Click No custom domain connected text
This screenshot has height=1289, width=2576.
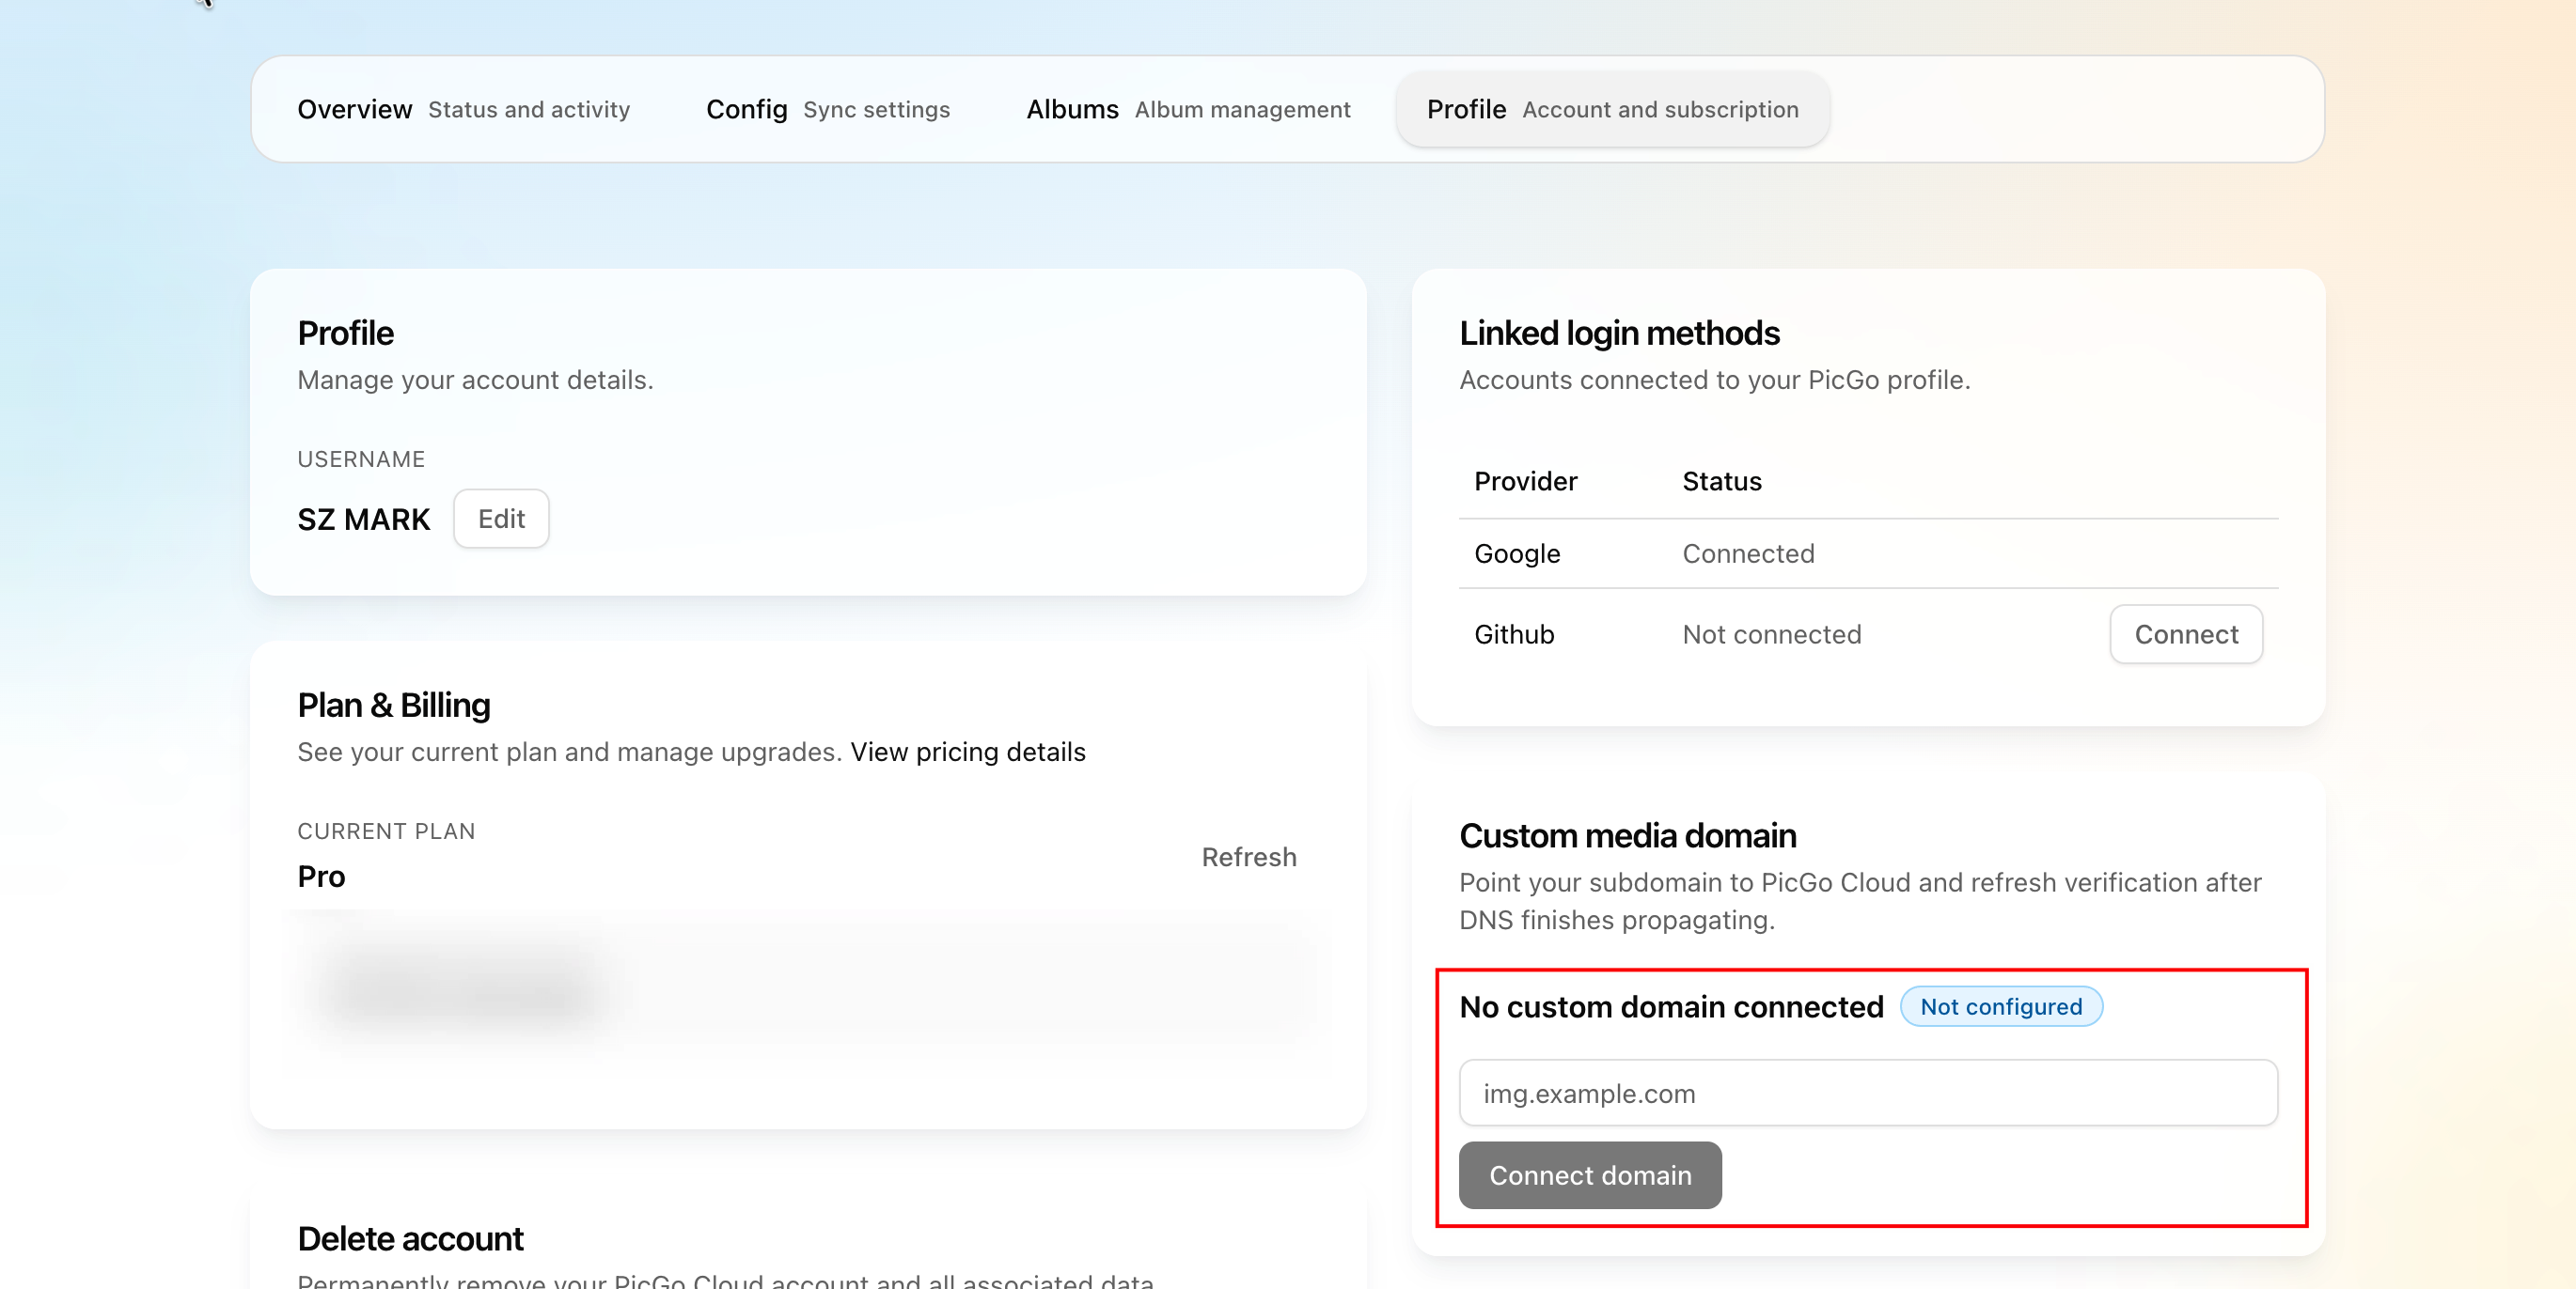1671,1007
